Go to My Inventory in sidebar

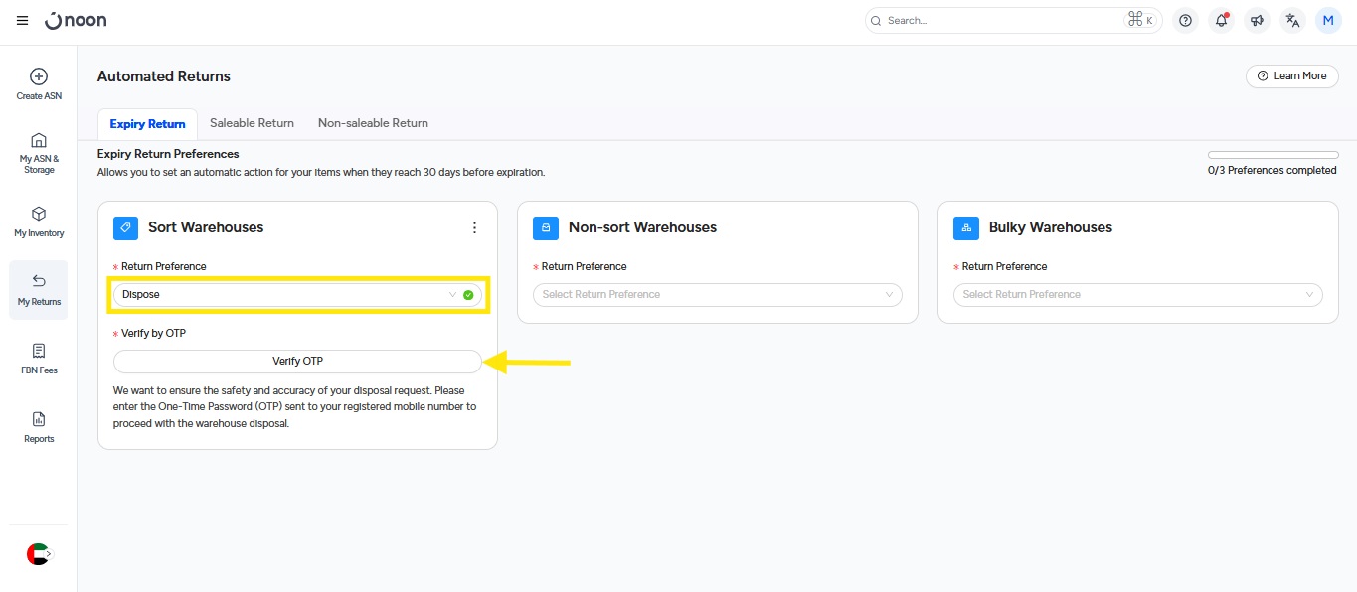pos(39,214)
